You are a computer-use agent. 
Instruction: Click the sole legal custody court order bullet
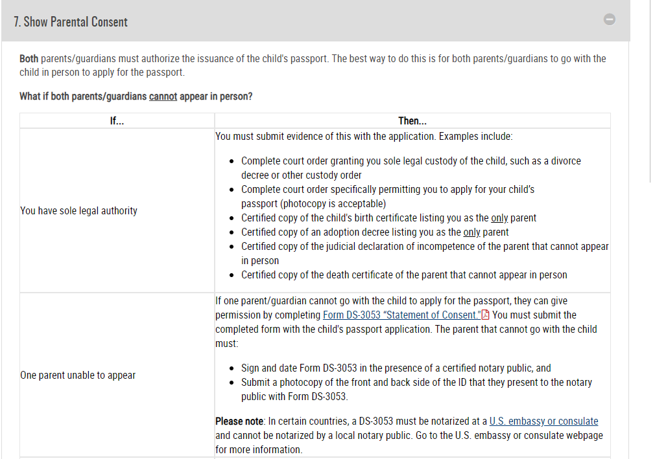tap(411, 168)
